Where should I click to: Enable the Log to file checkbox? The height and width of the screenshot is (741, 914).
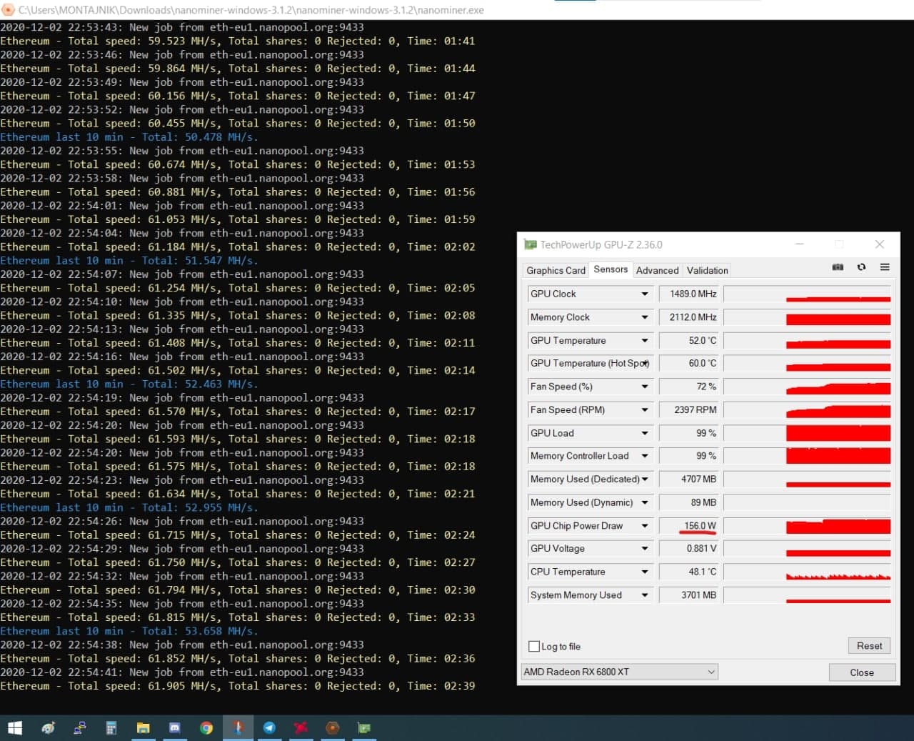[x=534, y=646]
